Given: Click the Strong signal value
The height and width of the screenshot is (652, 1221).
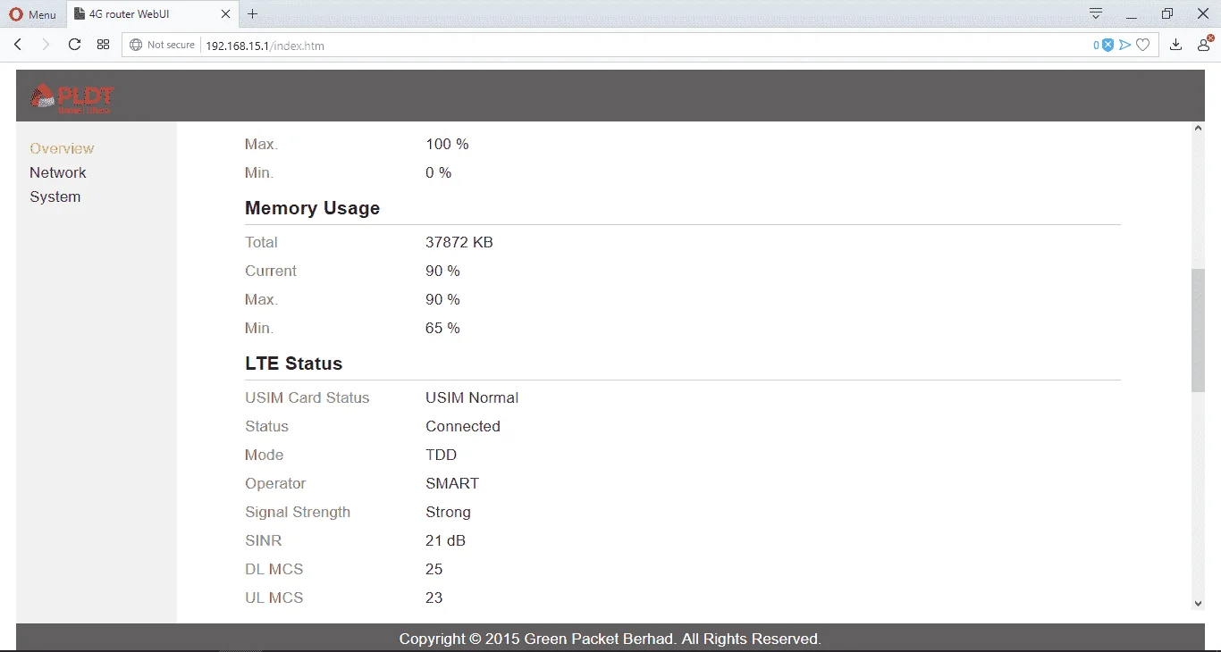Looking at the screenshot, I should pyautogui.click(x=448, y=512).
